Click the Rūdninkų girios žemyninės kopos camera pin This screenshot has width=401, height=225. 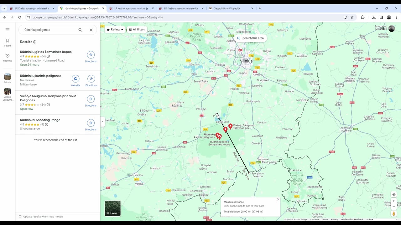click(x=219, y=136)
